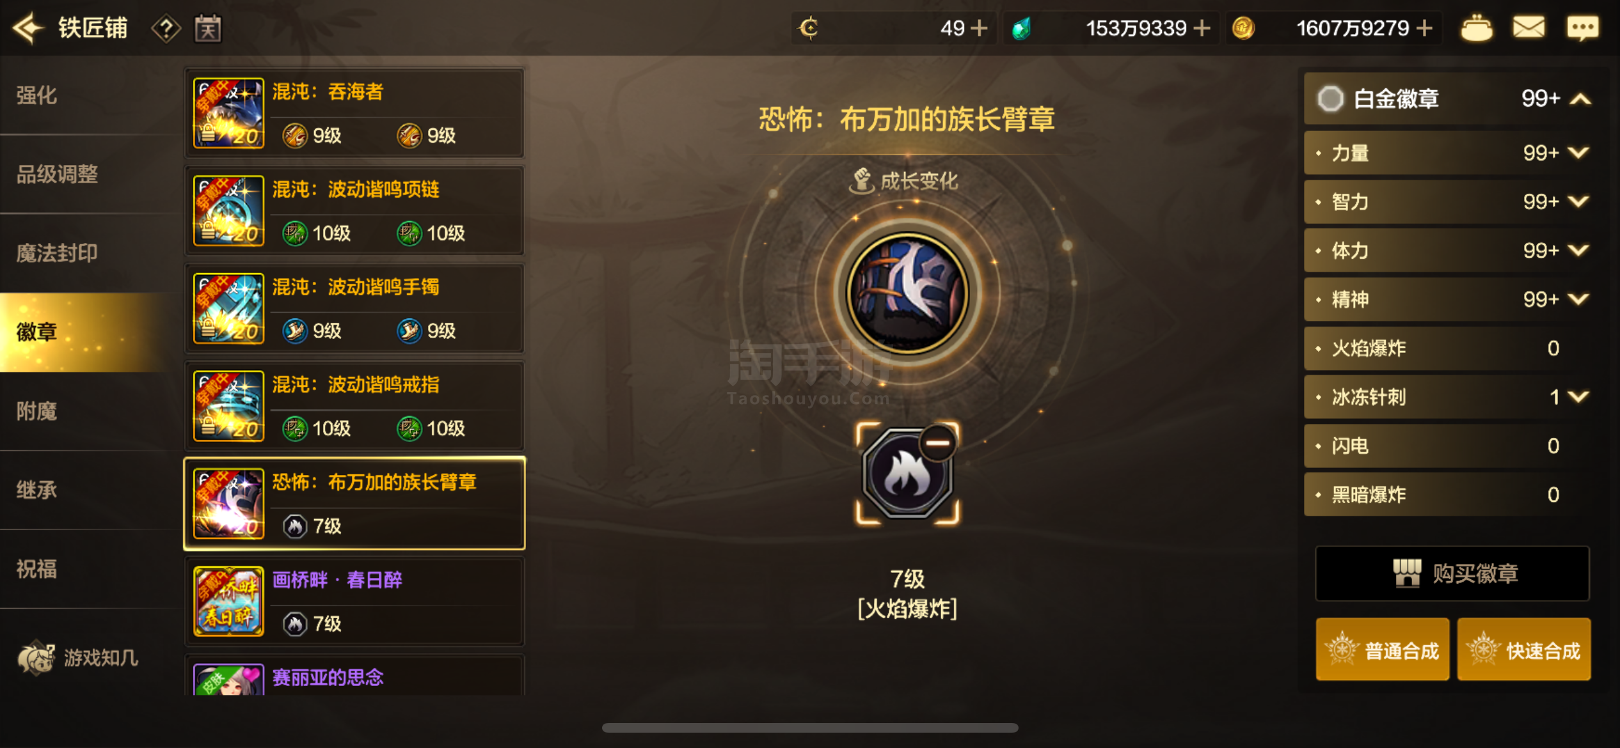The width and height of the screenshot is (1620, 748).
Task: Open the calendar icon beside 铁匠铺
Action: click(x=208, y=29)
